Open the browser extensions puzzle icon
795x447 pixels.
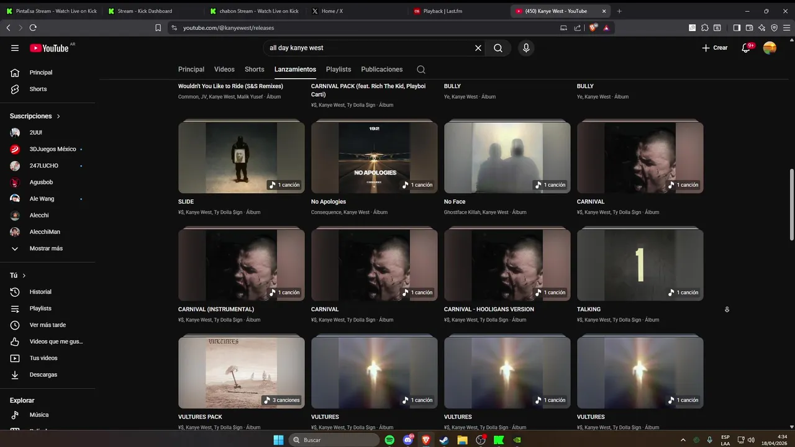pyautogui.click(x=705, y=28)
